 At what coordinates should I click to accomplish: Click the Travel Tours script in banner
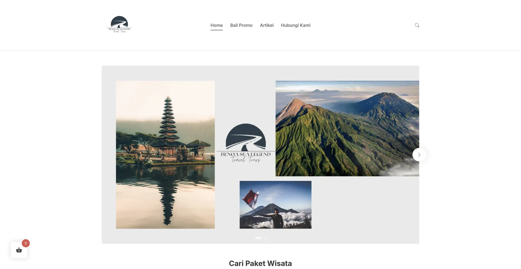tap(246, 160)
